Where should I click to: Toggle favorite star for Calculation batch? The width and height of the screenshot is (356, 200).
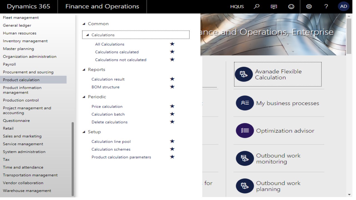tap(172, 114)
